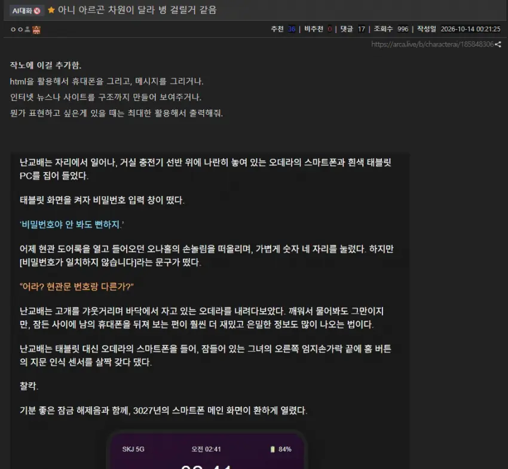Click the 'SKJ 5G' carrier label
Image resolution: width=508 pixels, height=469 pixels.
(133, 449)
